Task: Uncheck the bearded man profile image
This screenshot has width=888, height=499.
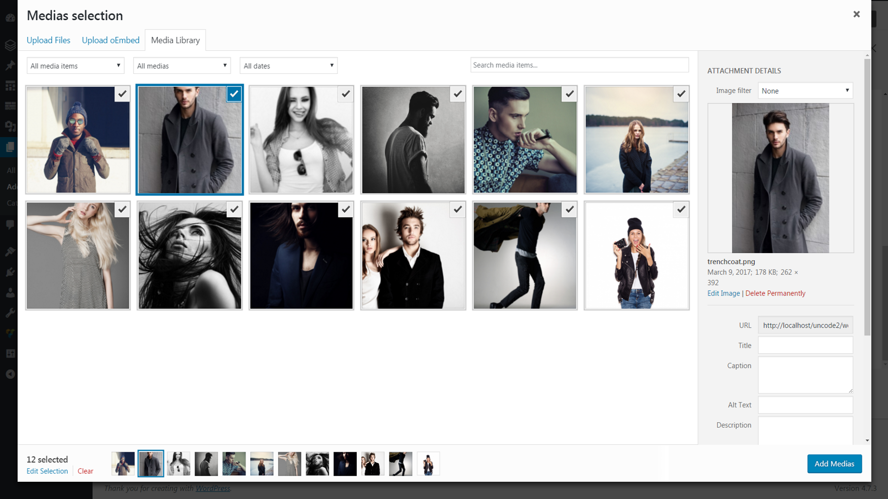Action: click(458, 94)
